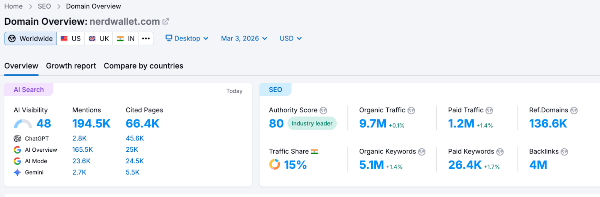This screenshot has height=197, width=600.
Task: Click the Ref.Domains info globe icon
Action: click(x=574, y=110)
